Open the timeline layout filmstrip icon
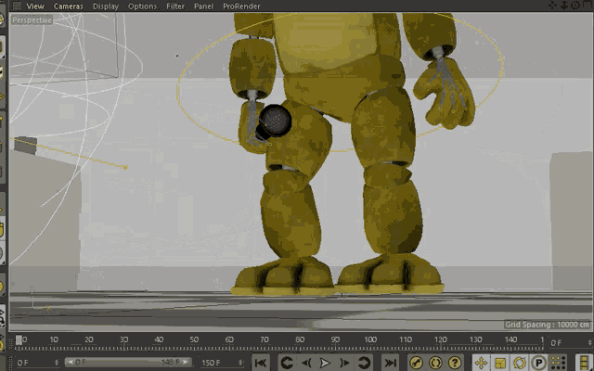The width and height of the screenshot is (594, 371). pyautogui.click(x=584, y=363)
